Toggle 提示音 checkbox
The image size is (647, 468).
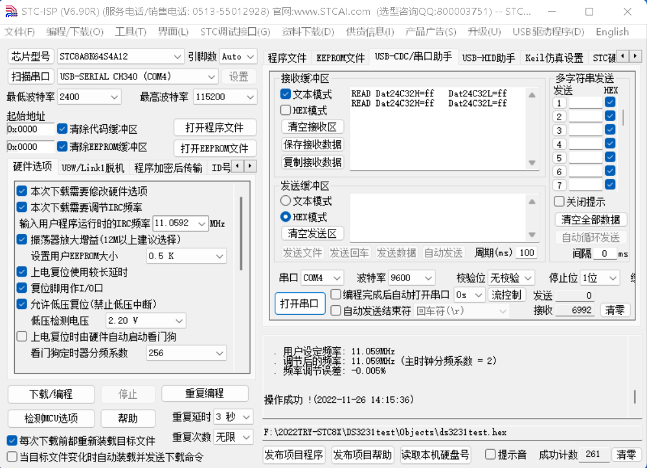(490, 454)
